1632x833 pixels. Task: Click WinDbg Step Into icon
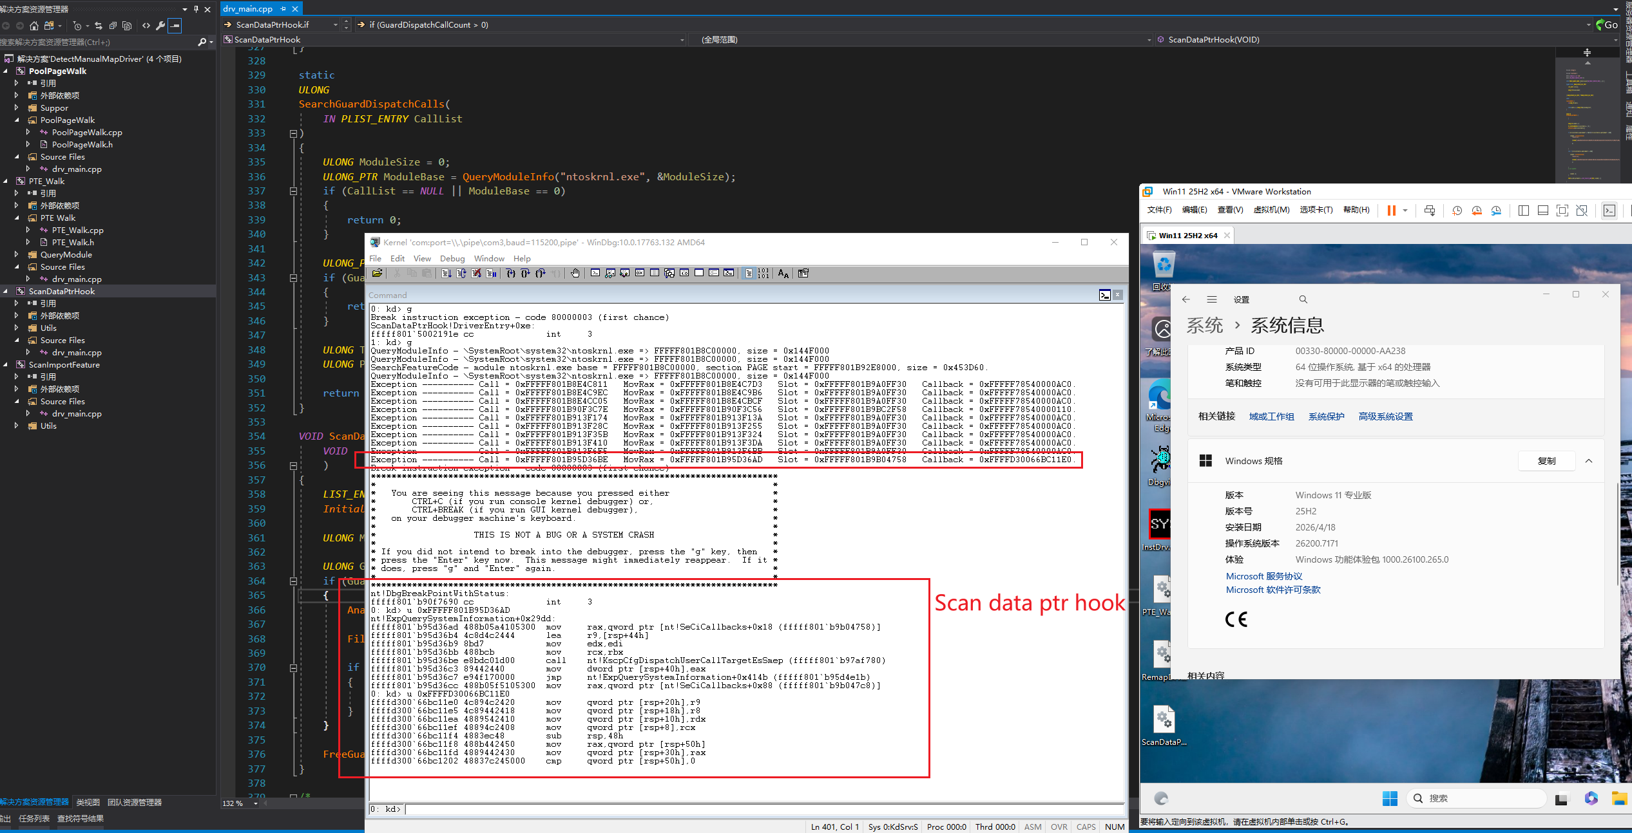pos(510,273)
